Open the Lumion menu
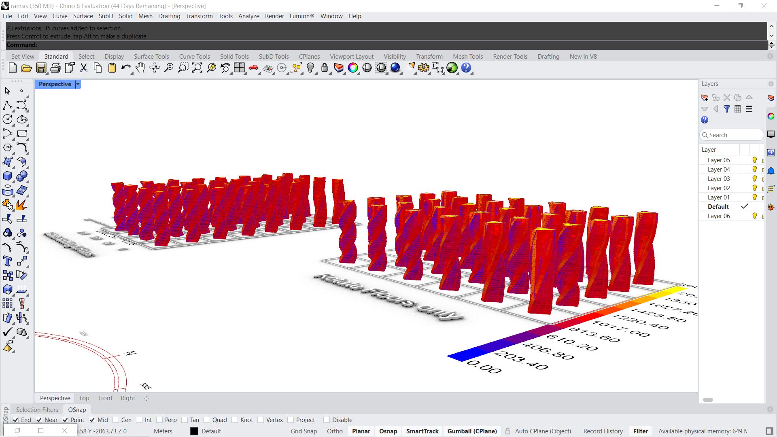Viewport: 777px width, 437px height. tap(301, 16)
